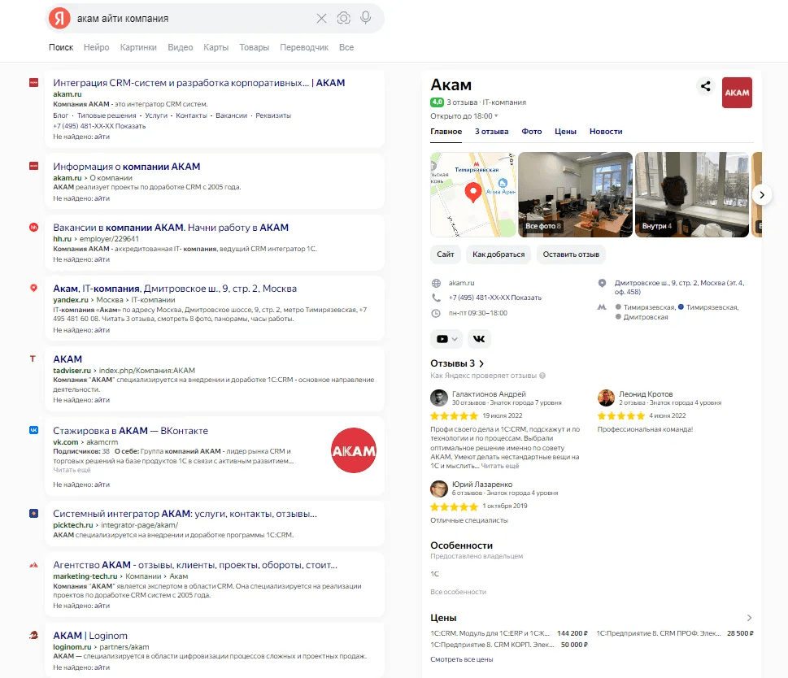Expand VK snippet with Читать ещё
Image resolution: width=788 pixels, height=678 pixels.
(72, 470)
